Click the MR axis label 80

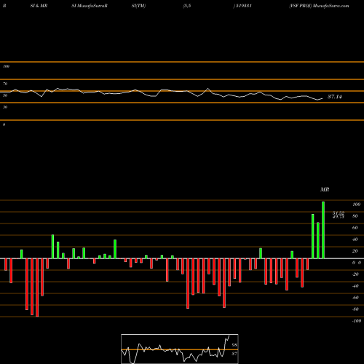355,216
